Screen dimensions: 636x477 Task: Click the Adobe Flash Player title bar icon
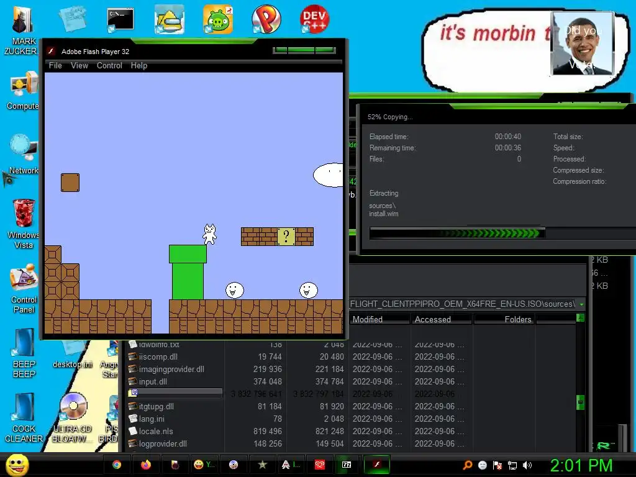51,51
